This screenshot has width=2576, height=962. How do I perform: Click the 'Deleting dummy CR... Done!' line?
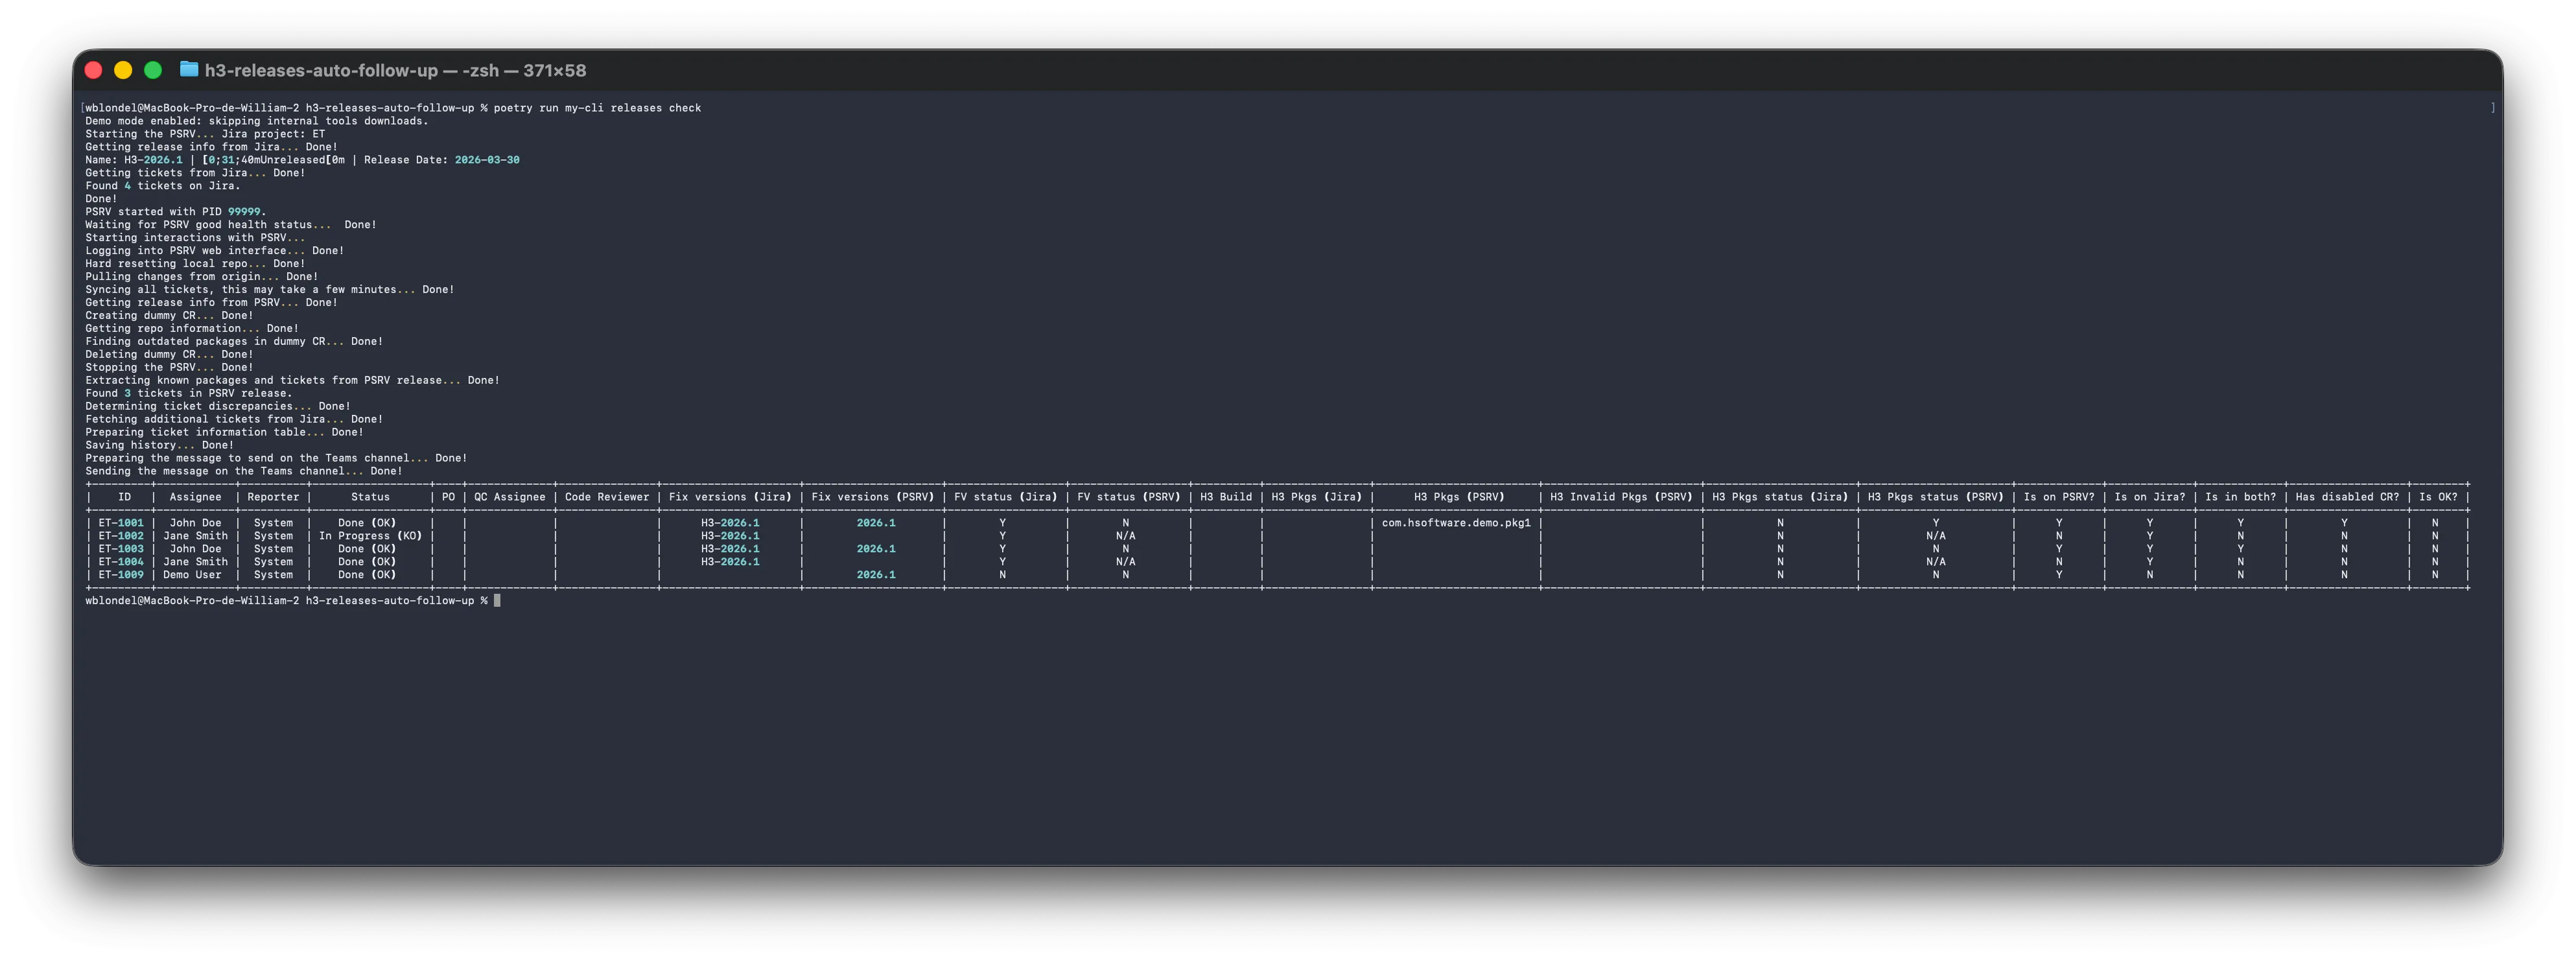click(169, 355)
